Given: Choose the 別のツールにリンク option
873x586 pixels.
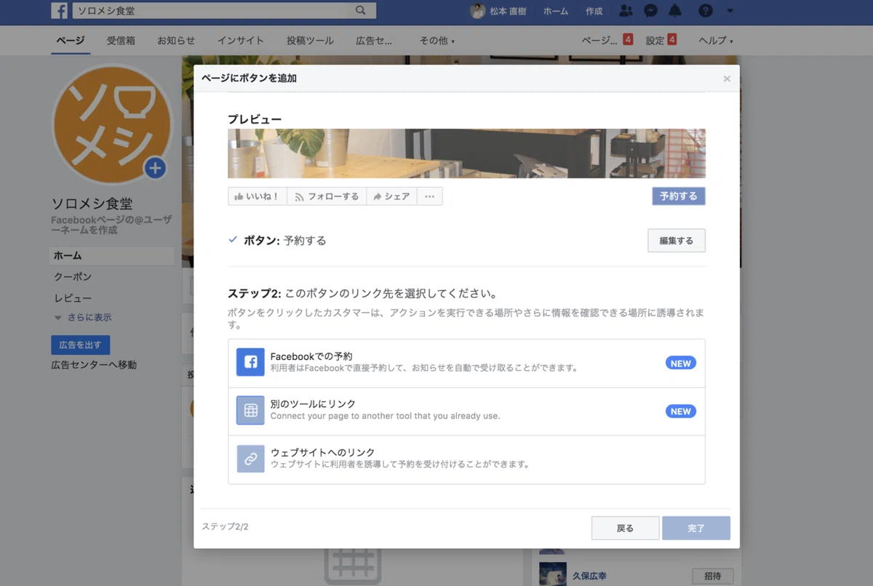Looking at the screenshot, I should [x=466, y=411].
